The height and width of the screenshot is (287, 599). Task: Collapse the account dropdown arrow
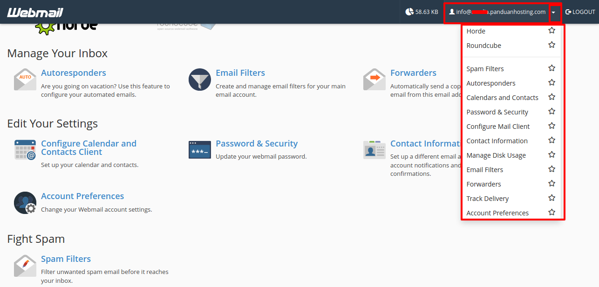554,12
